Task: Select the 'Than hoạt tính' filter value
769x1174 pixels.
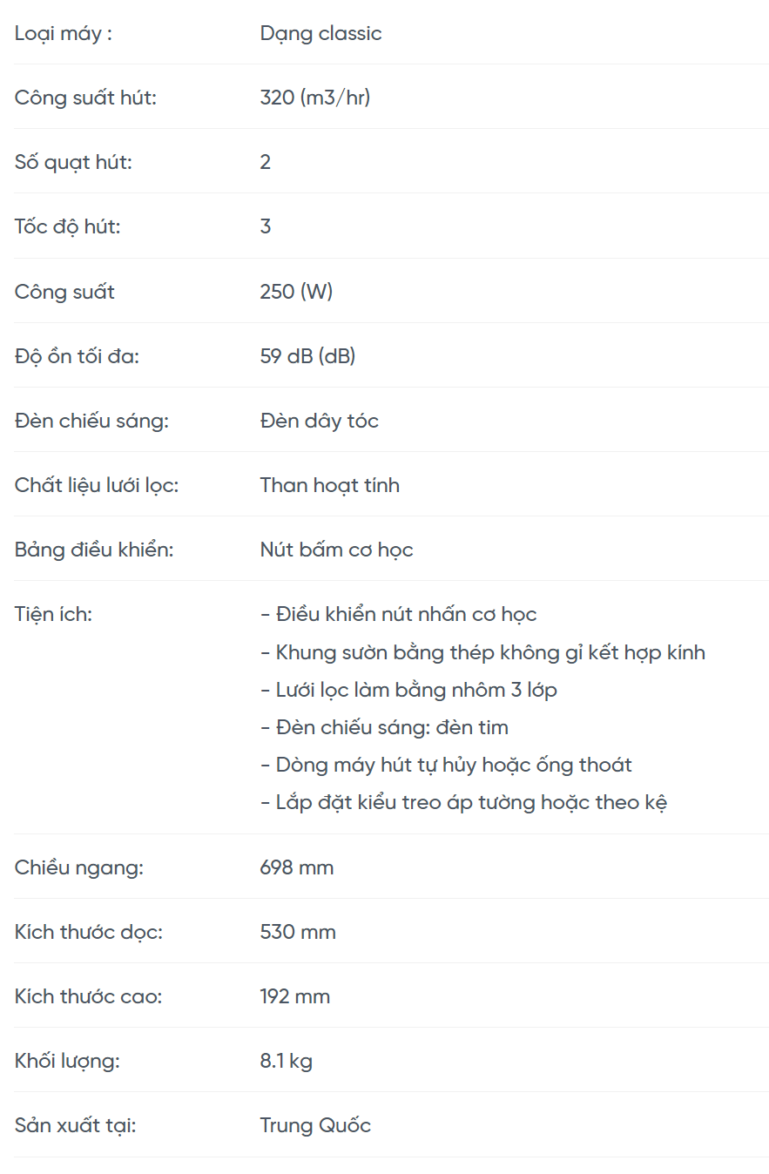Action: pyautogui.click(x=329, y=485)
